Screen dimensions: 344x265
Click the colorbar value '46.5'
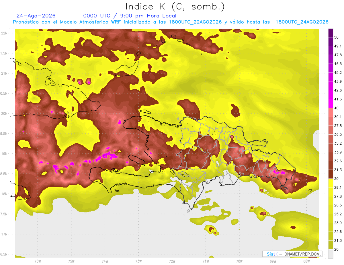[x=339, y=64]
